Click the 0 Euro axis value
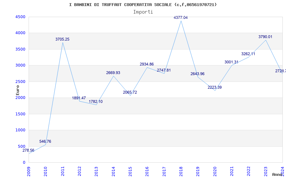The image size is (286, 178). coord(24,163)
